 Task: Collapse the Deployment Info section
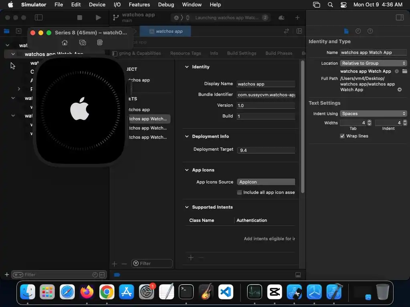(187, 136)
